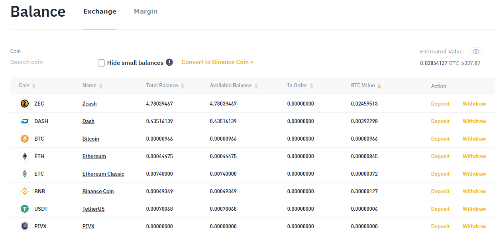Toggle estimated value visibility eye icon

tap(475, 51)
